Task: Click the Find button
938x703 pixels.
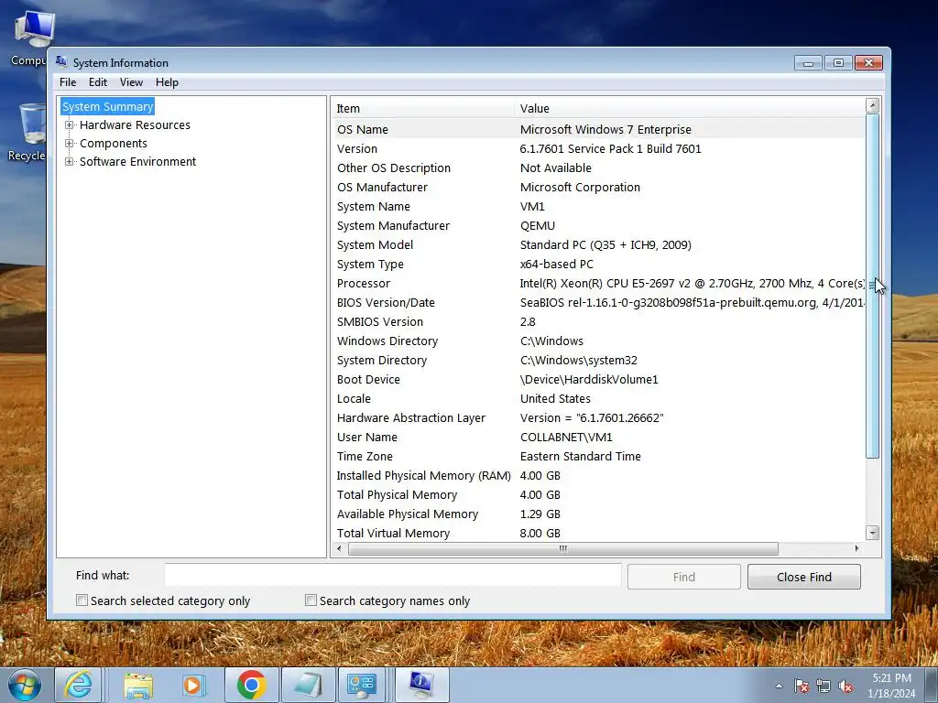Action: click(x=683, y=577)
